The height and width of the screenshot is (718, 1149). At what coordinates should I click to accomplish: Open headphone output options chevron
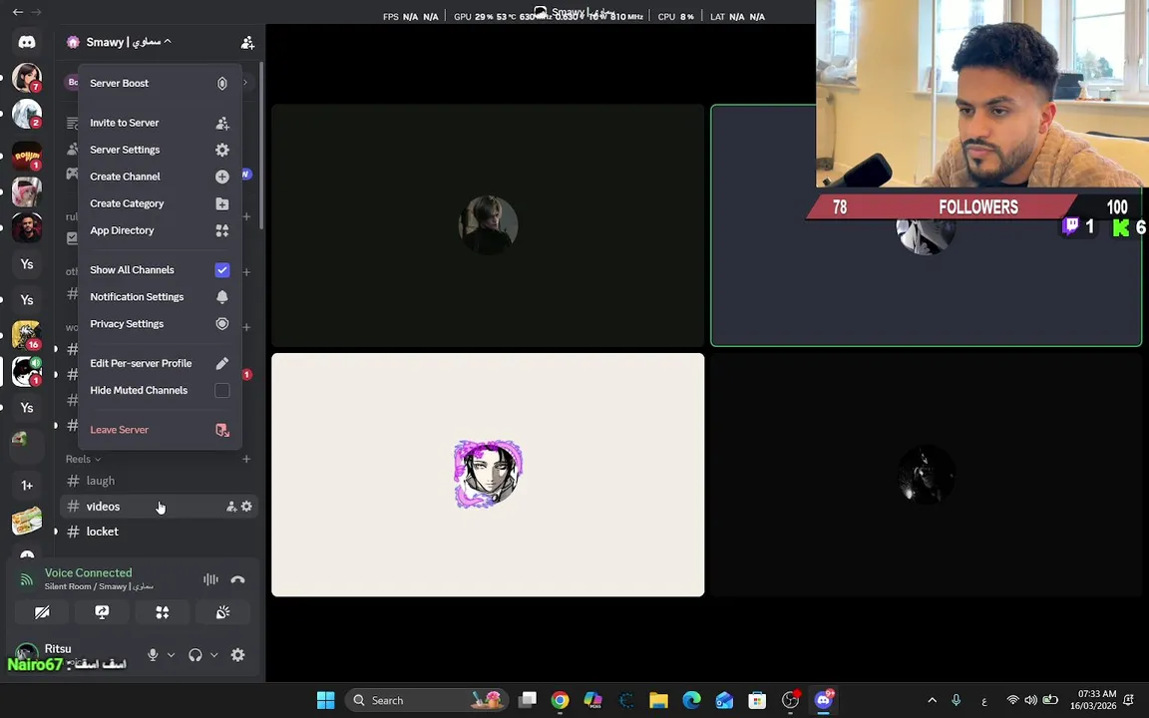click(x=214, y=655)
